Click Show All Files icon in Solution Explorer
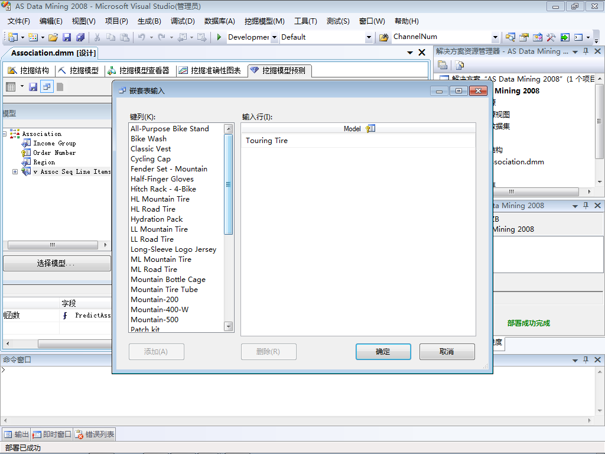The width and height of the screenshot is (605, 454). point(459,65)
